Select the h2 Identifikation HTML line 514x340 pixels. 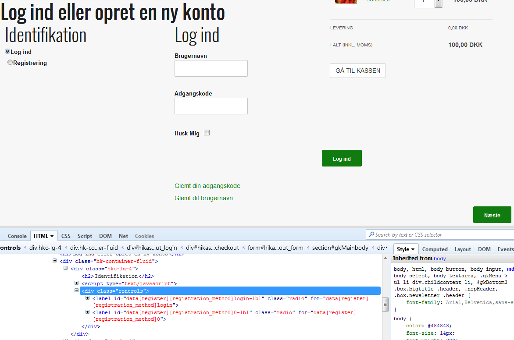click(x=118, y=276)
